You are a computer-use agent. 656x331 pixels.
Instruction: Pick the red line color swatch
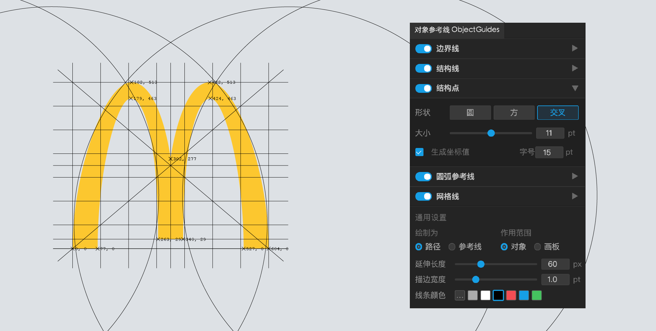tap(511, 296)
